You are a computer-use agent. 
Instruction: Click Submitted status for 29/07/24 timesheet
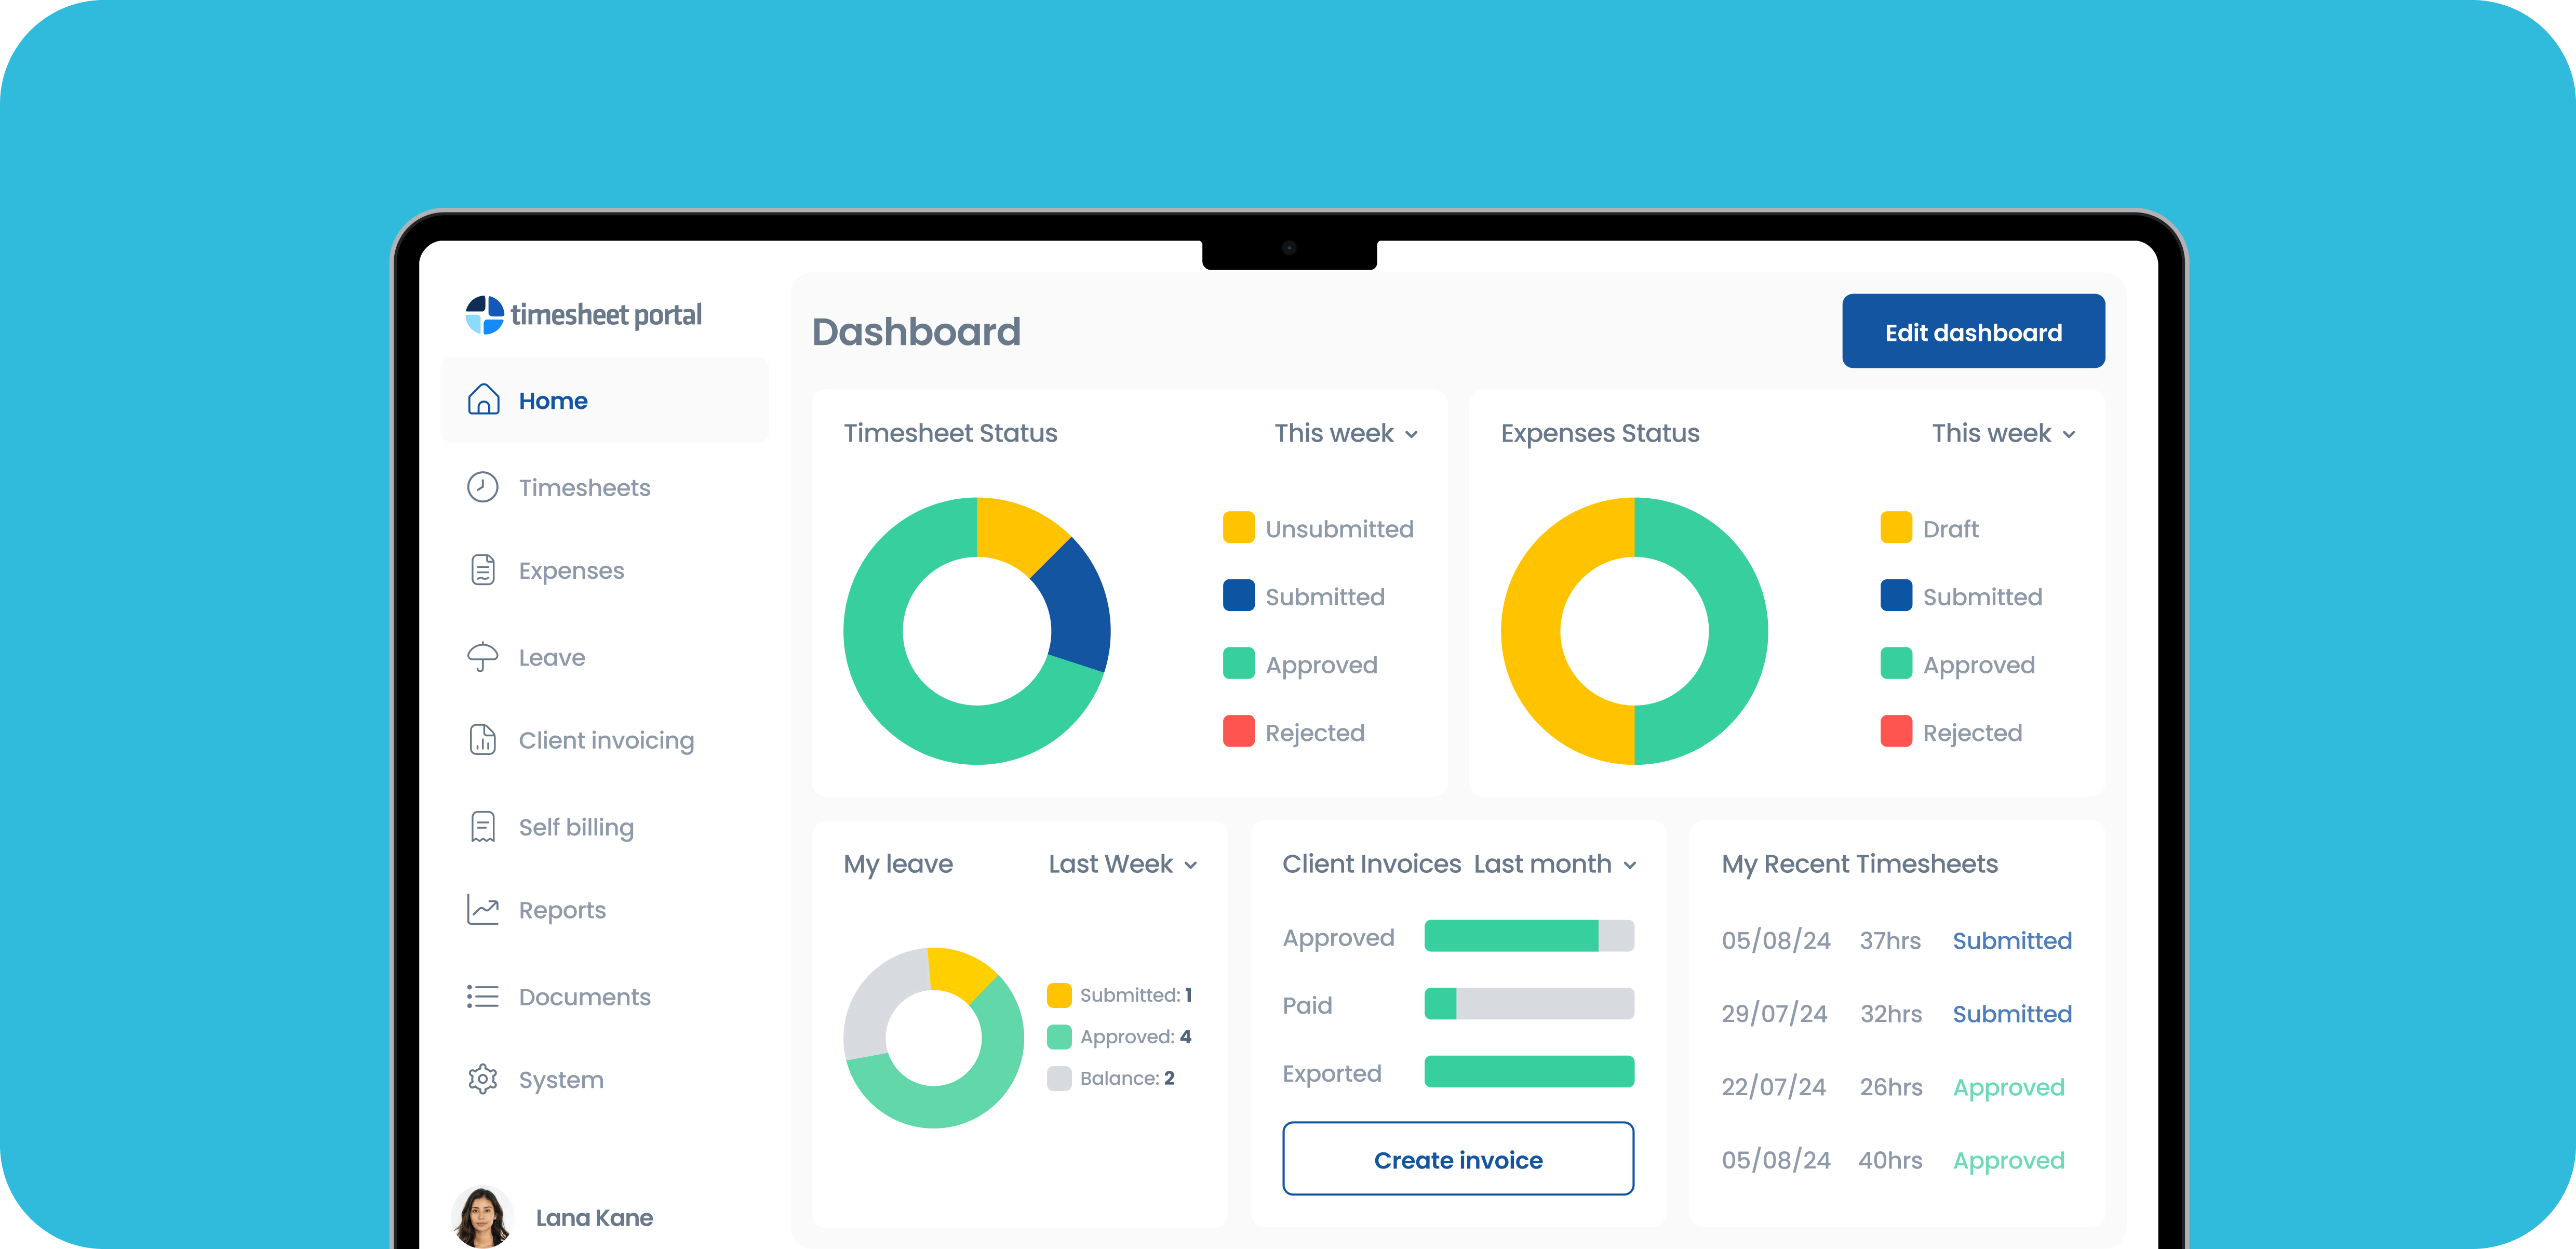pyautogui.click(x=2012, y=1014)
